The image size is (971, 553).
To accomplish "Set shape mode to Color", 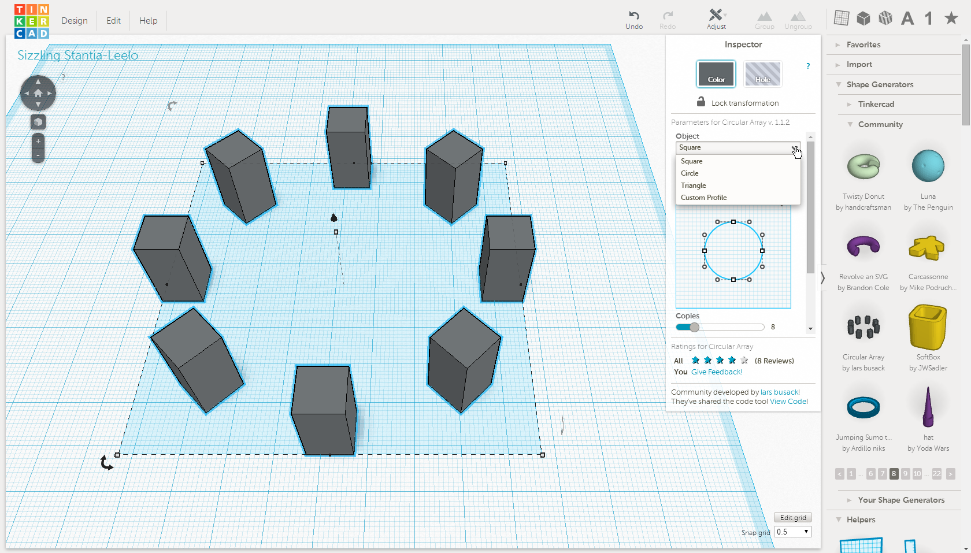I will click(716, 74).
